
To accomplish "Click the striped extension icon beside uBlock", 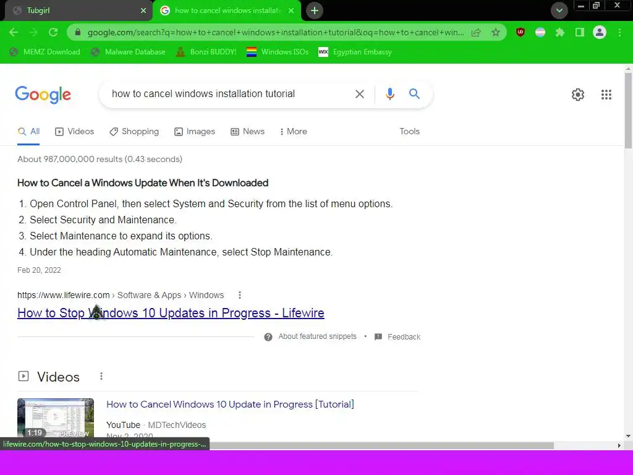I will [x=540, y=32].
